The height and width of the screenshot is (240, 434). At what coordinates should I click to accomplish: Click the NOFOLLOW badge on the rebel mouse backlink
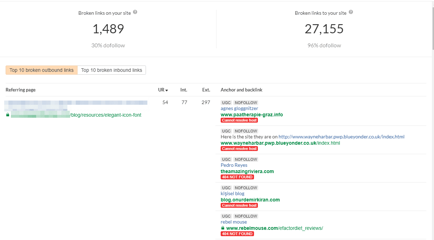[x=246, y=216]
